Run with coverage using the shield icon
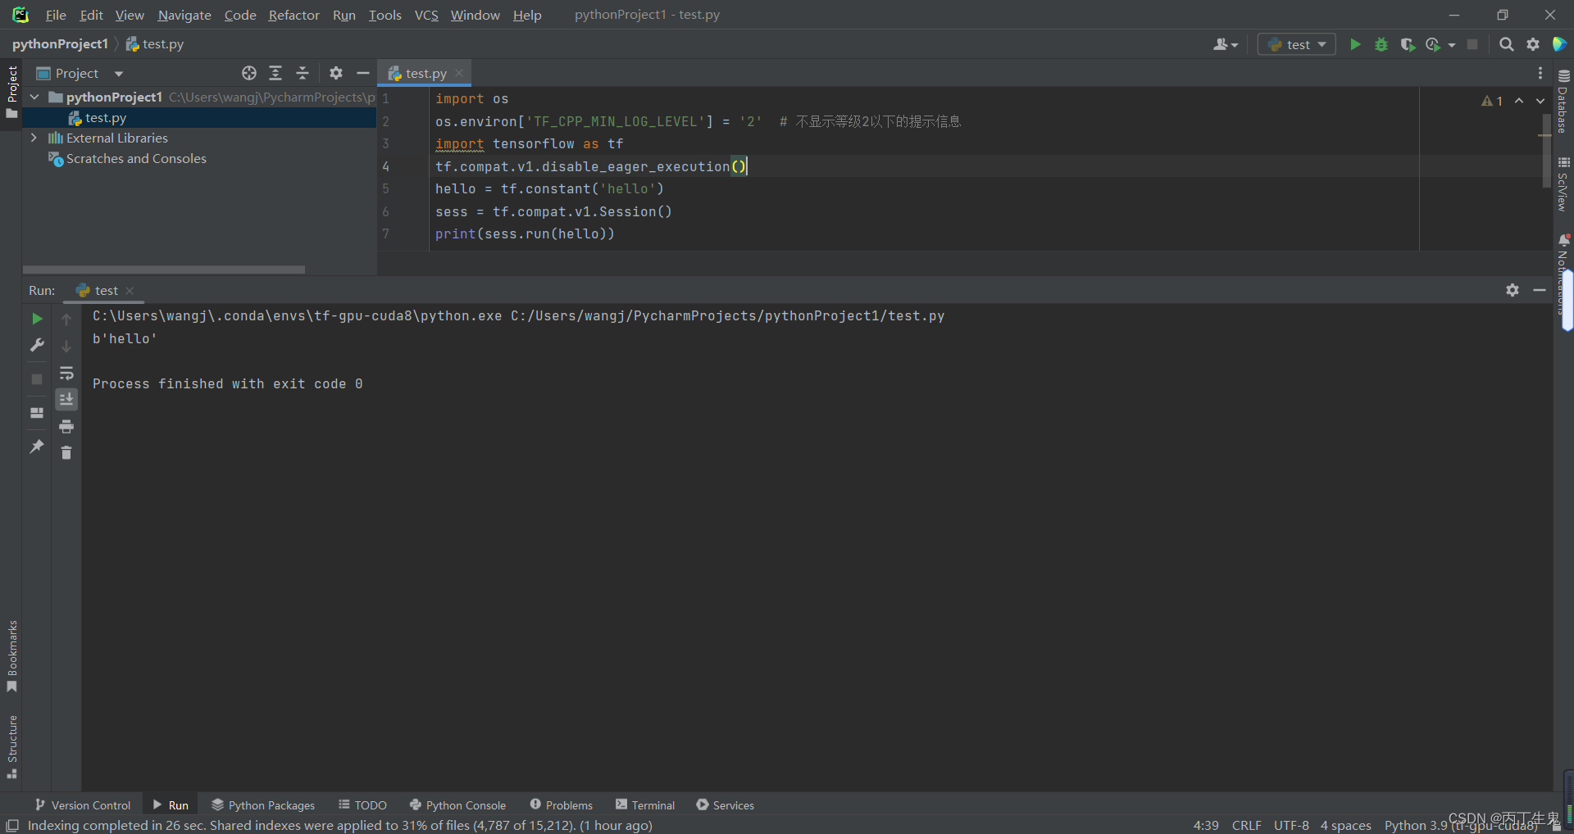This screenshot has width=1574, height=834. click(x=1408, y=44)
